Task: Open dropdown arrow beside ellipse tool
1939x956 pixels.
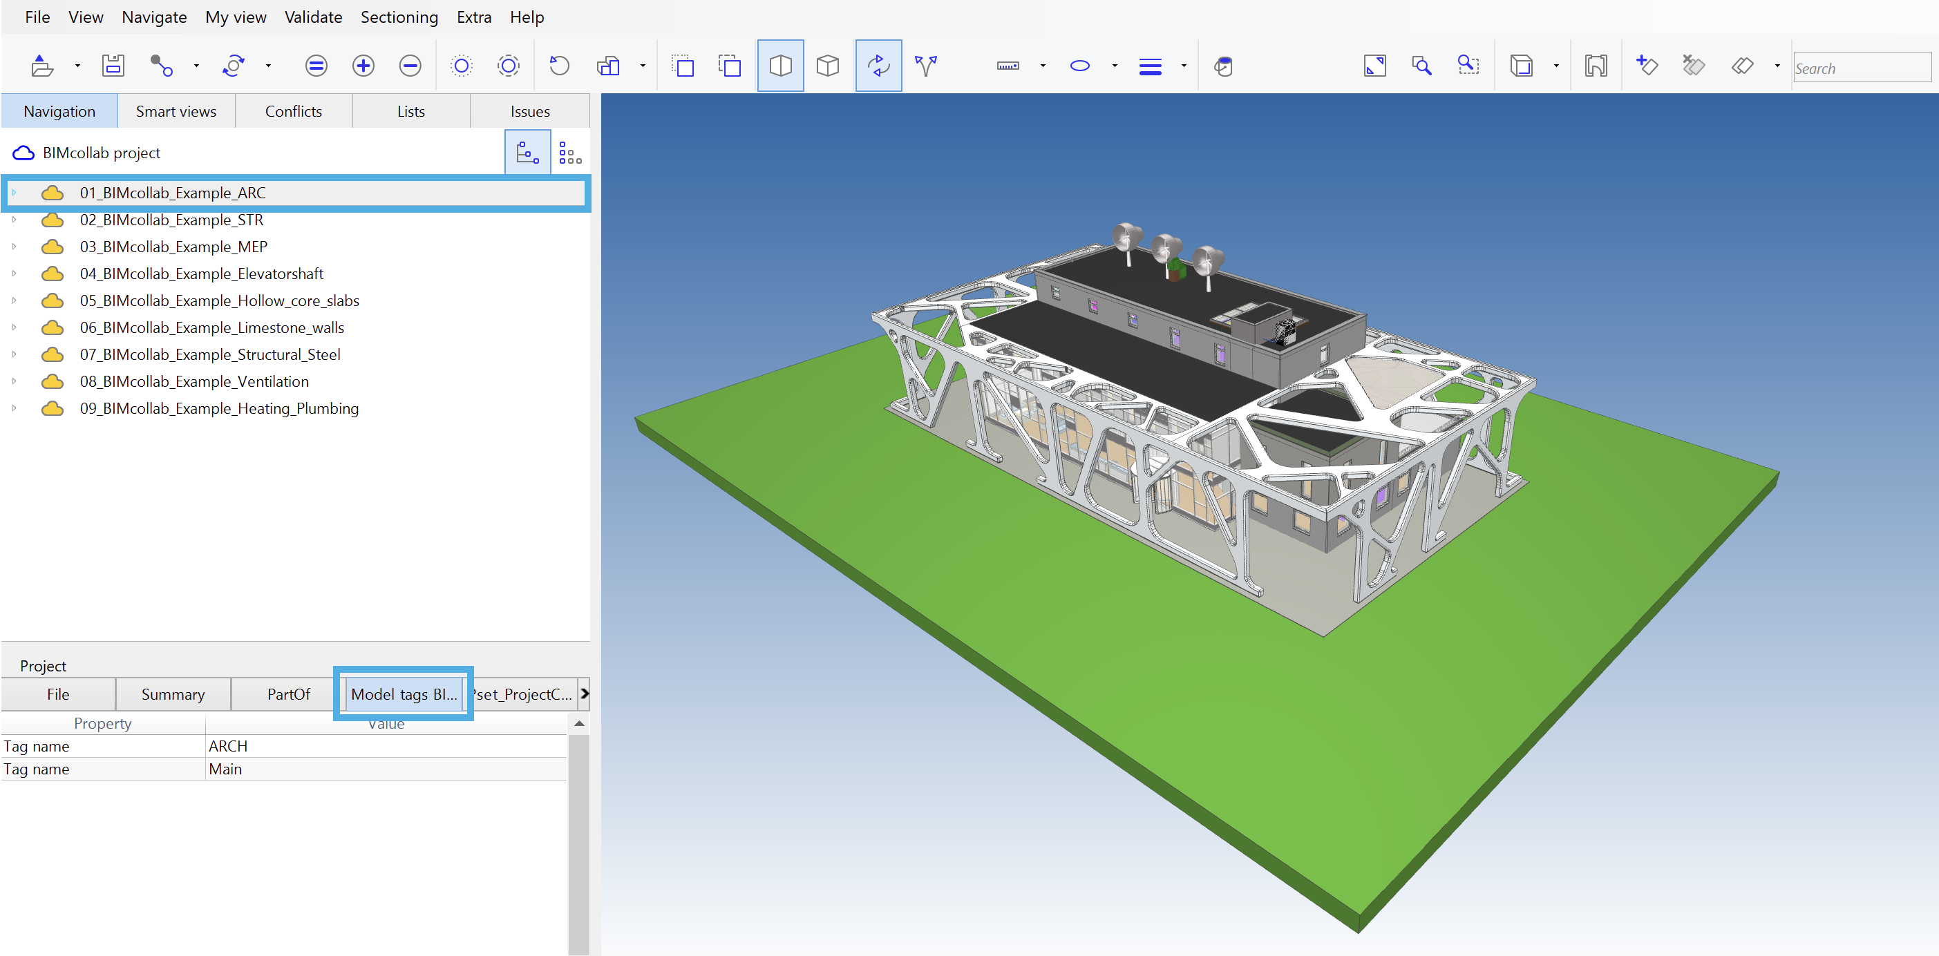Action: pyautogui.click(x=1114, y=66)
